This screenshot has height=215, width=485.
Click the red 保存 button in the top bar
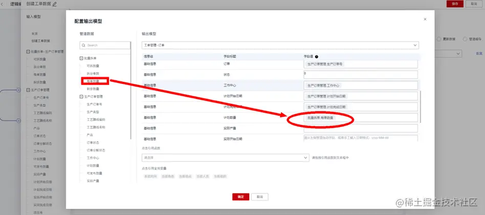click(x=455, y=4)
